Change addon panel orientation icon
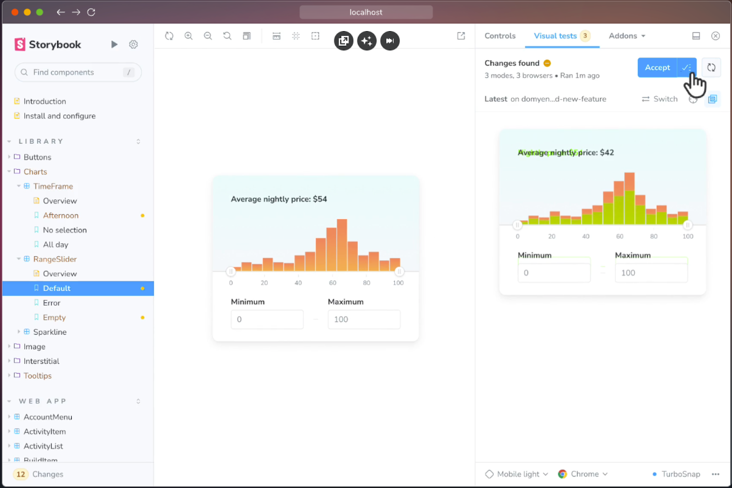The image size is (732, 488). [x=696, y=36]
